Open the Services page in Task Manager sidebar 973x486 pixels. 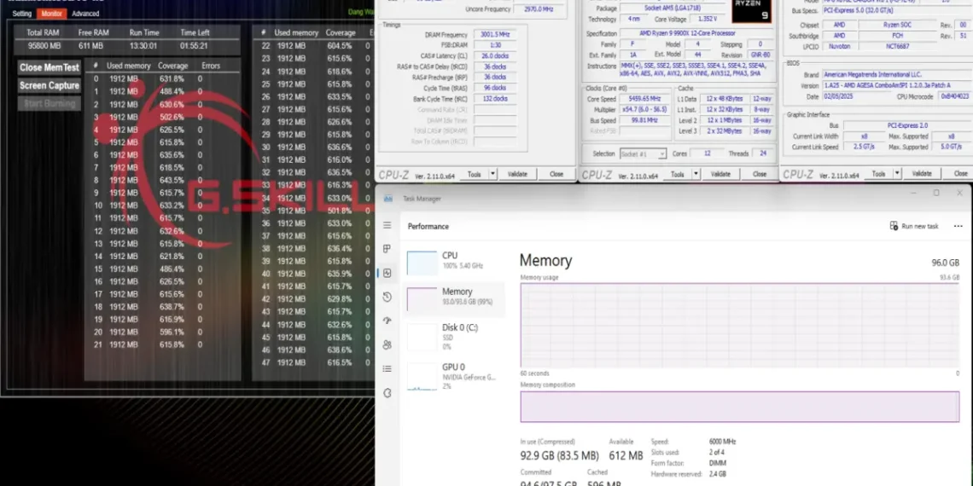pyautogui.click(x=387, y=392)
